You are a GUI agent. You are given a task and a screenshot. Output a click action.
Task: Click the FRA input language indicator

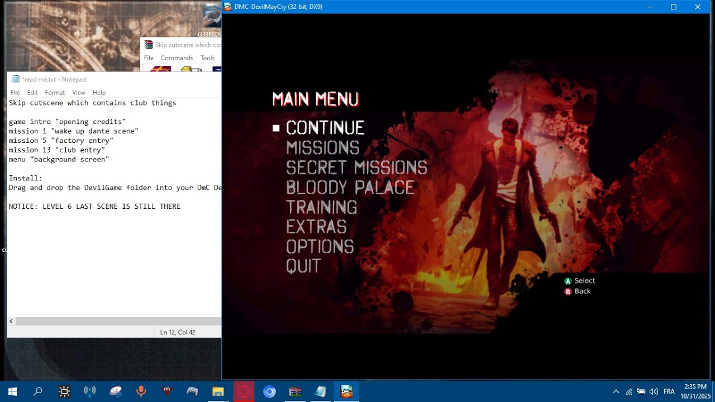(x=669, y=391)
